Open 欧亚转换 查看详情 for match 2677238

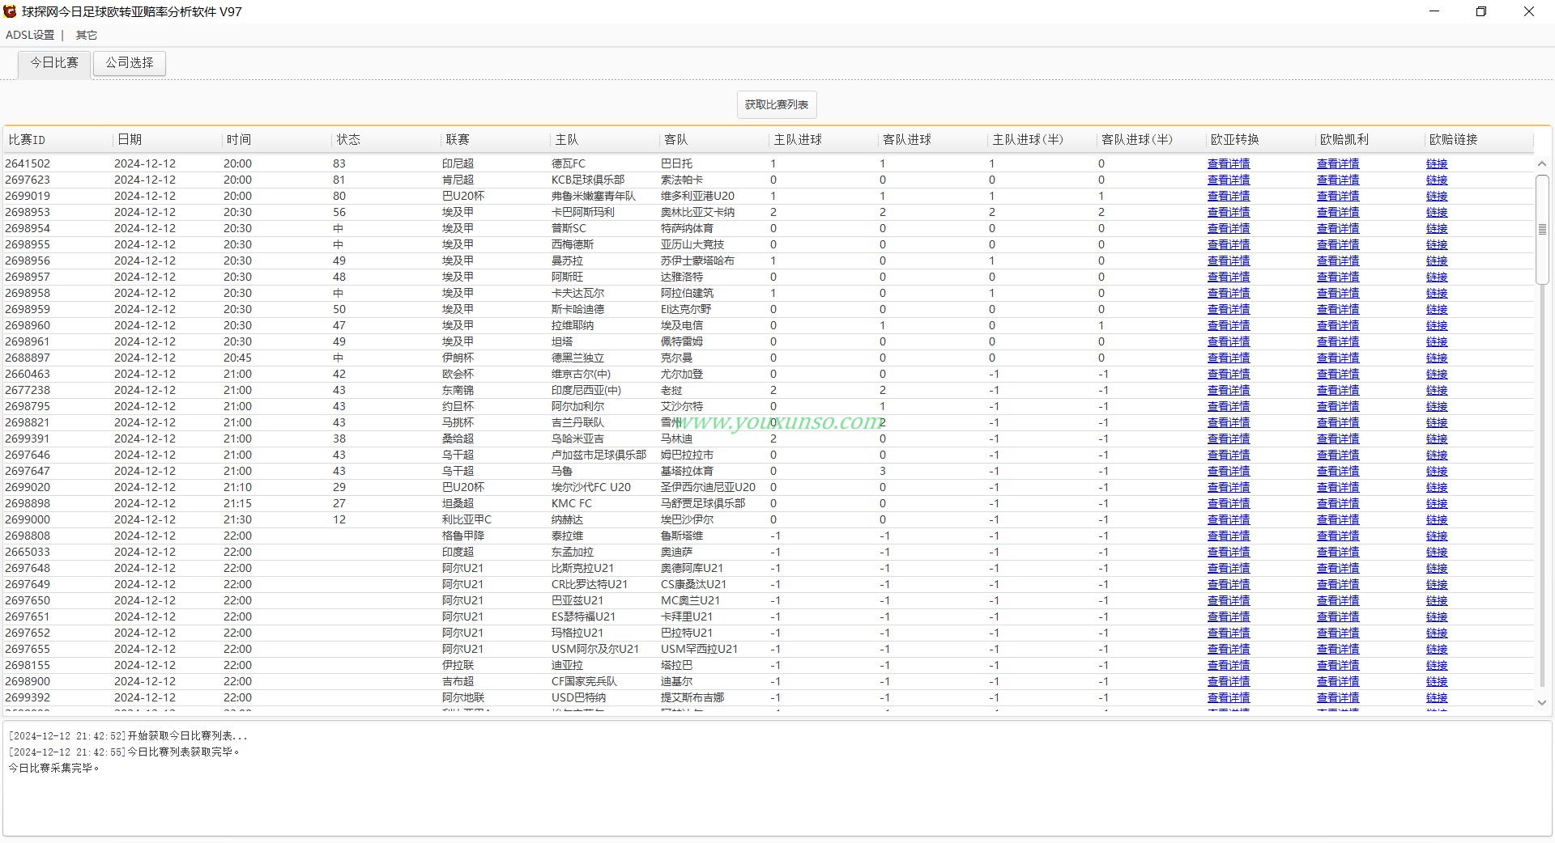pos(1229,390)
